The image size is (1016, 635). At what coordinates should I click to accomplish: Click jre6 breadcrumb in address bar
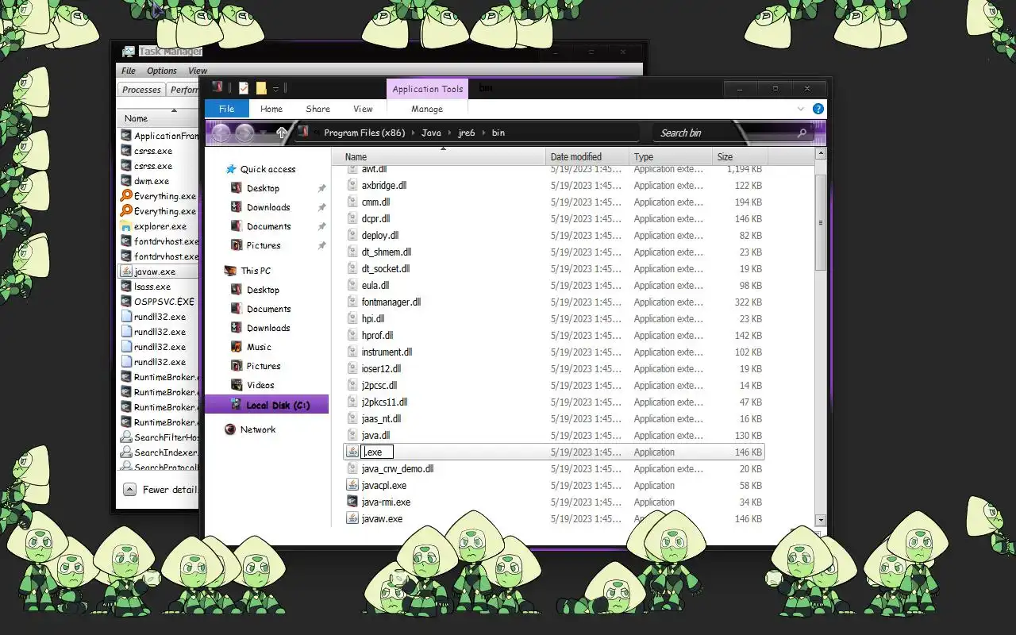[x=467, y=133]
